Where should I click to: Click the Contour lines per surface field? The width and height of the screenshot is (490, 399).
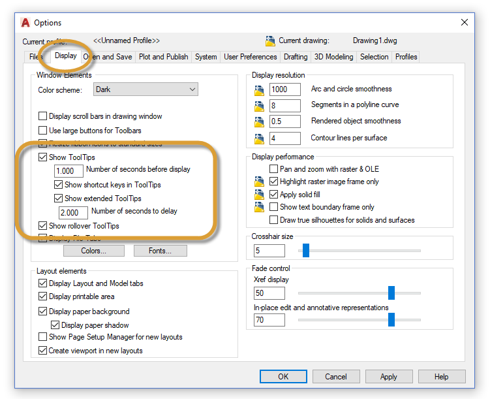point(285,138)
